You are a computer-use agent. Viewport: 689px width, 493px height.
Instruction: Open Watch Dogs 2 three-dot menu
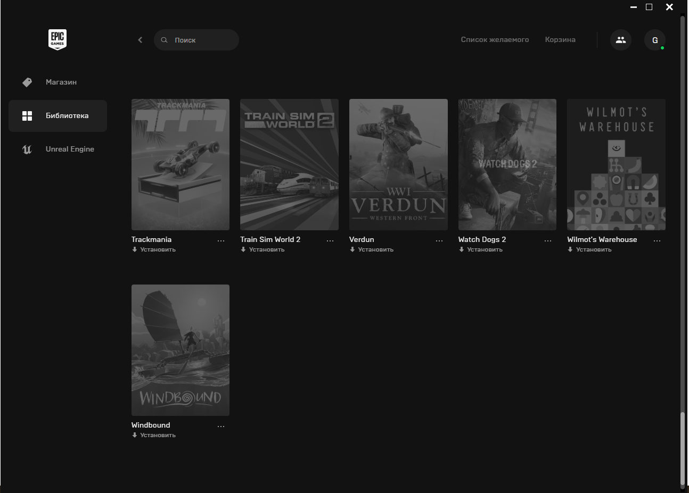548,240
